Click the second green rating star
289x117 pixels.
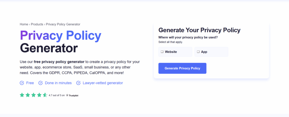[x=28, y=95]
